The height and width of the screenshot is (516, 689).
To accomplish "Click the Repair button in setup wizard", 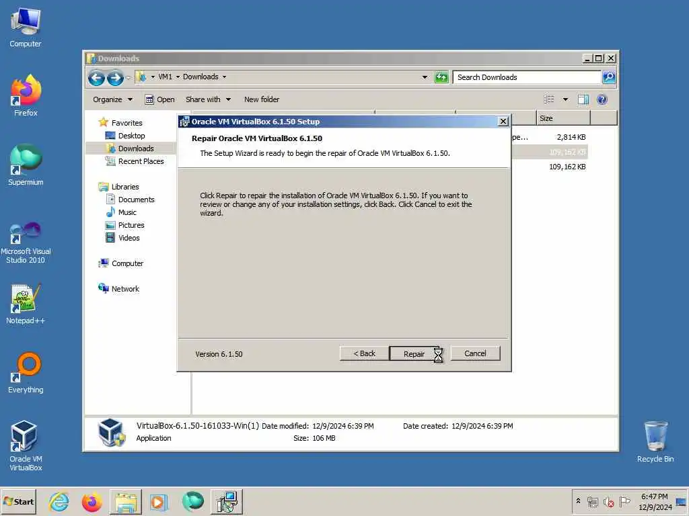I will coord(414,353).
